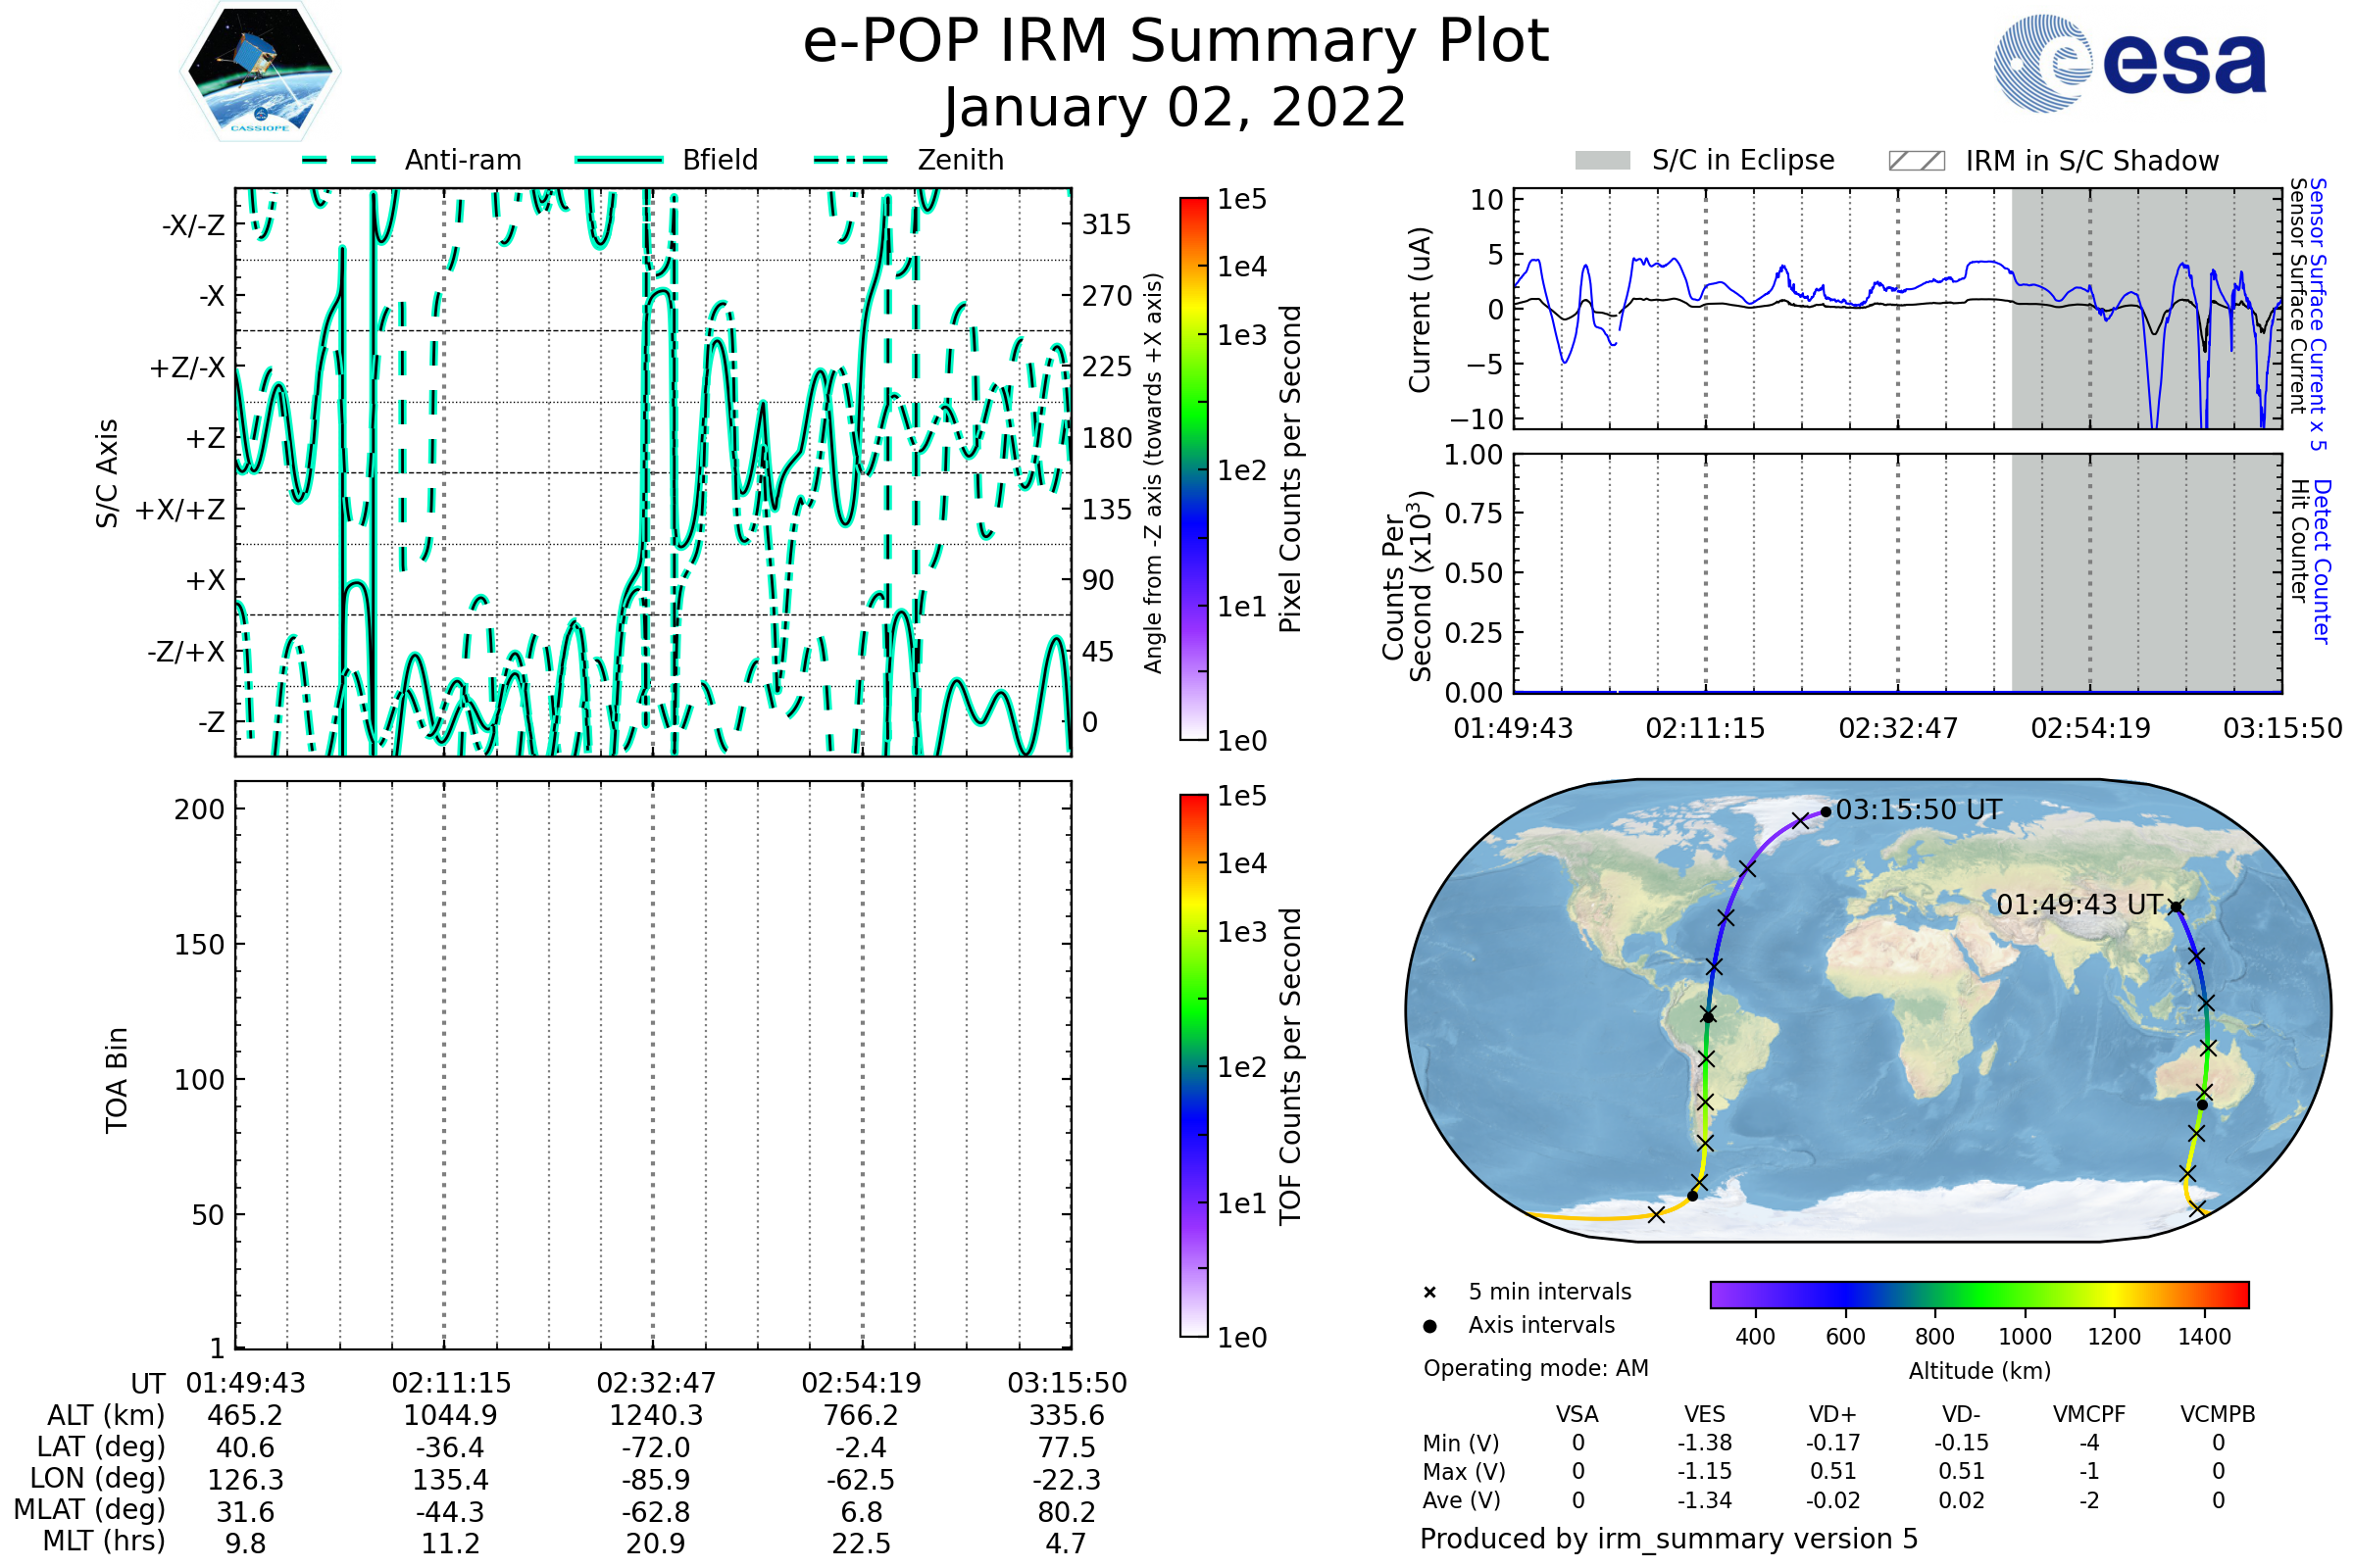Click the Axis intervals dot marker

pos(1429,1326)
